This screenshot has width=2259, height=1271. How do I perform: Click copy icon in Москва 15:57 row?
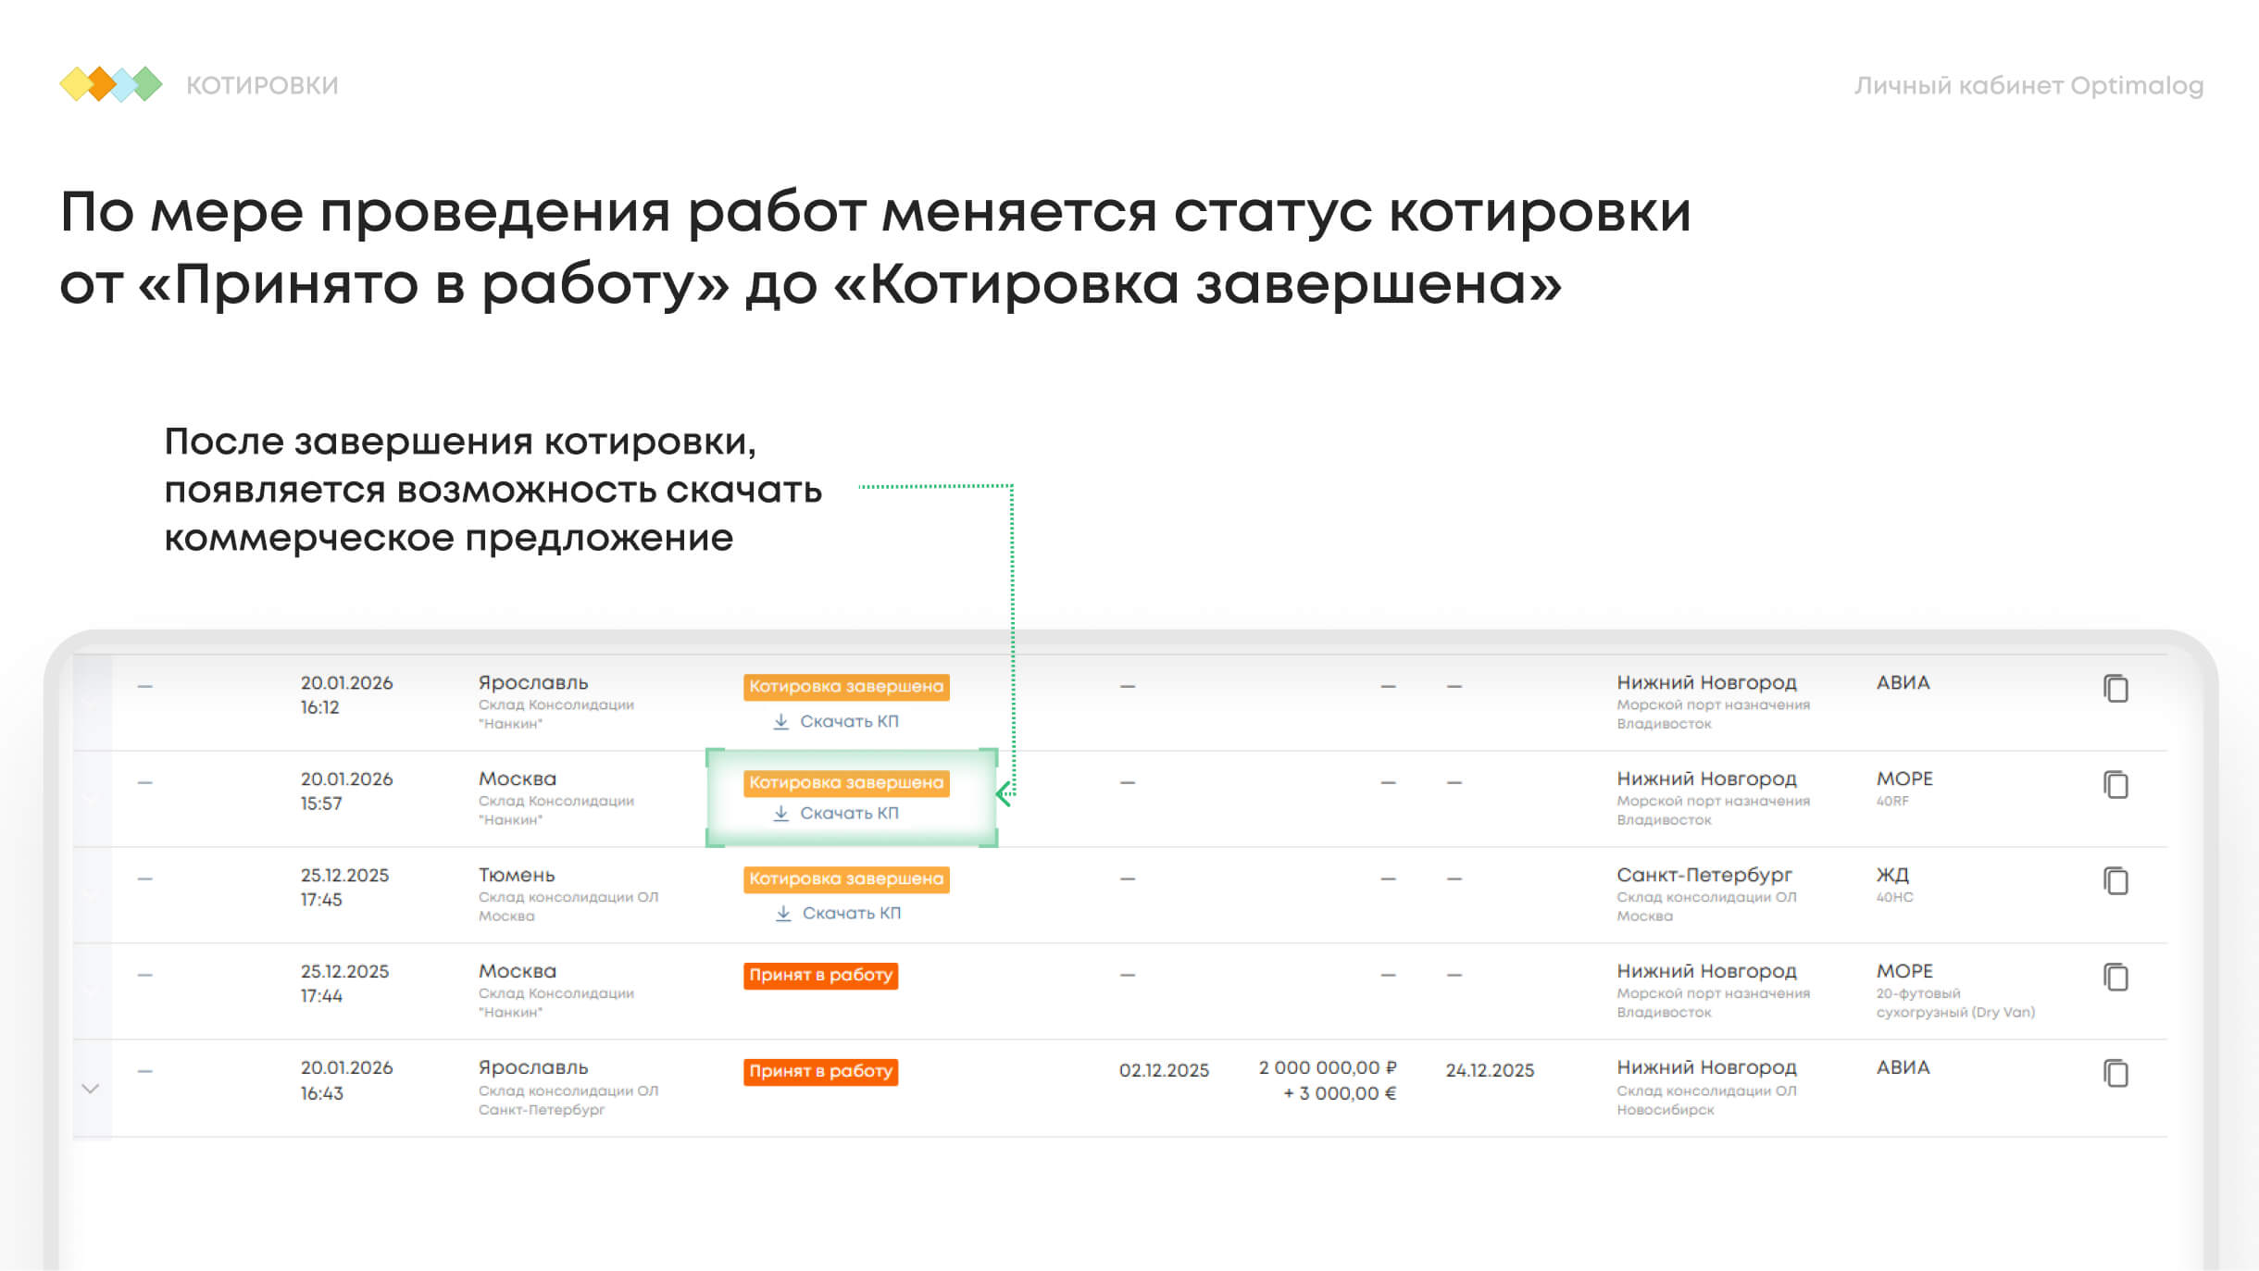pyautogui.click(x=2115, y=785)
